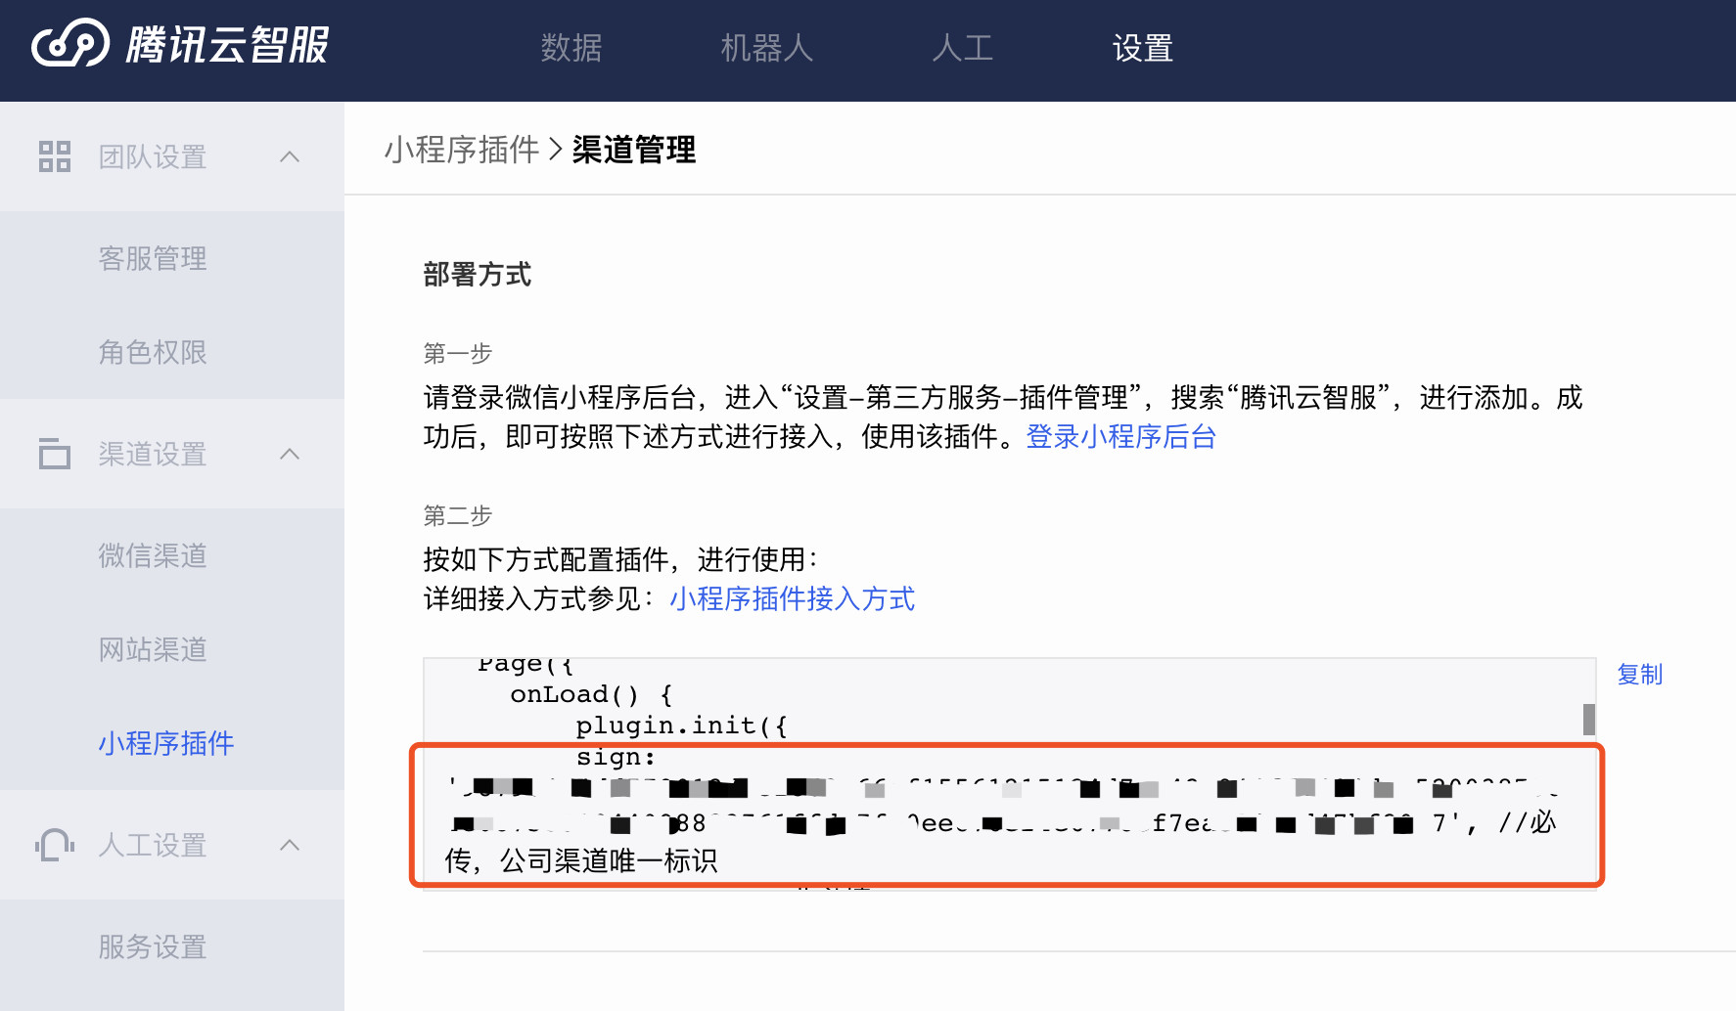Image resolution: width=1736 pixels, height=1011 pixels.
Task: Open the 人工 top navigation tab
Action: click(x=963, y=48)
